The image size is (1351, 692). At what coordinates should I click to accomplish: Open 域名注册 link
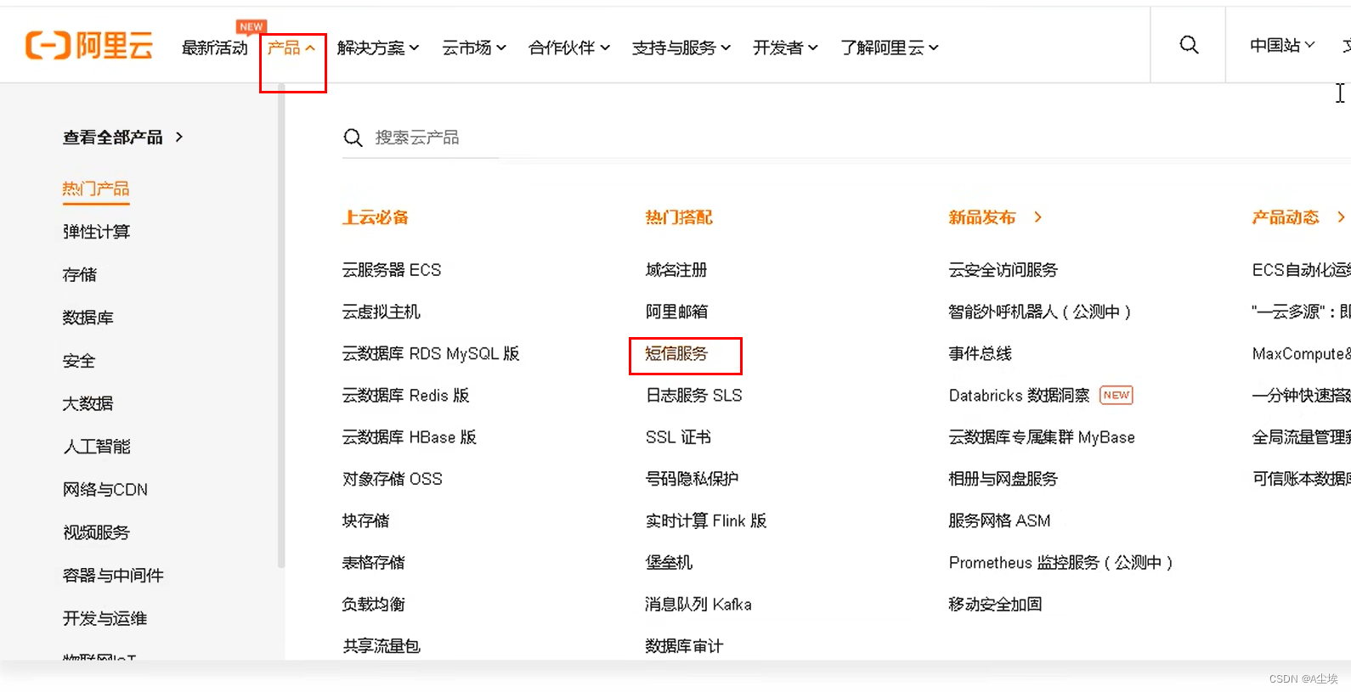click(676, 270)
